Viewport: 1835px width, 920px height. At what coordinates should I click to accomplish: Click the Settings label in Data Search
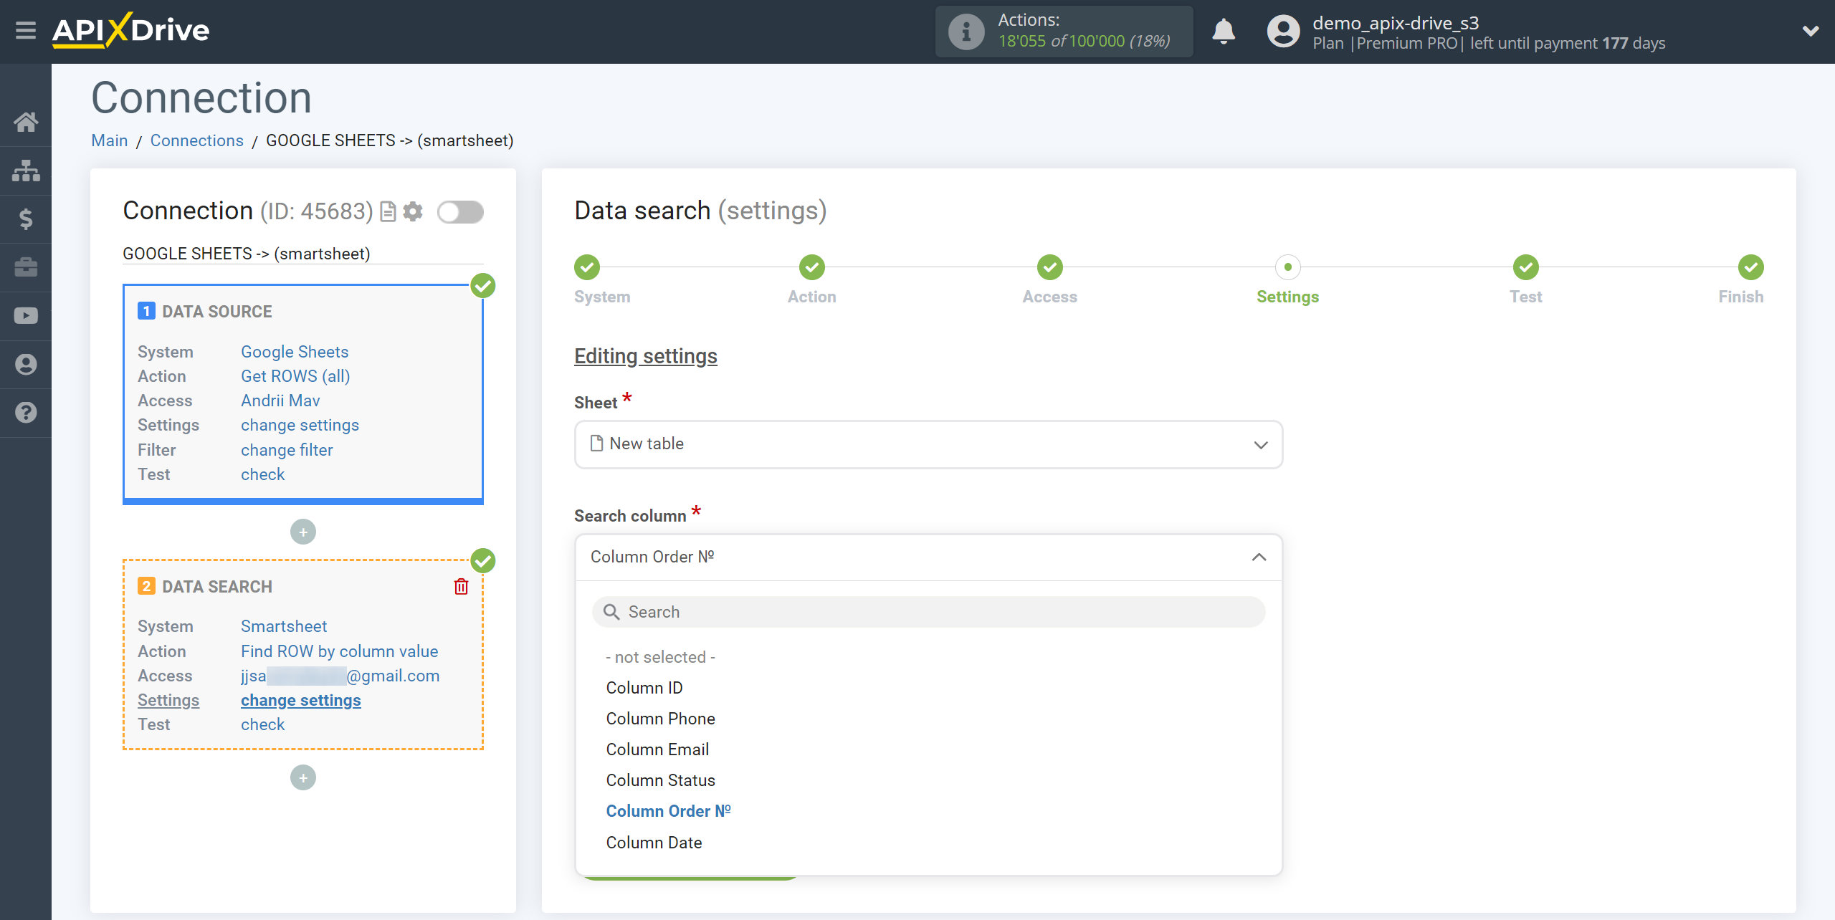[x=168, y=700]
